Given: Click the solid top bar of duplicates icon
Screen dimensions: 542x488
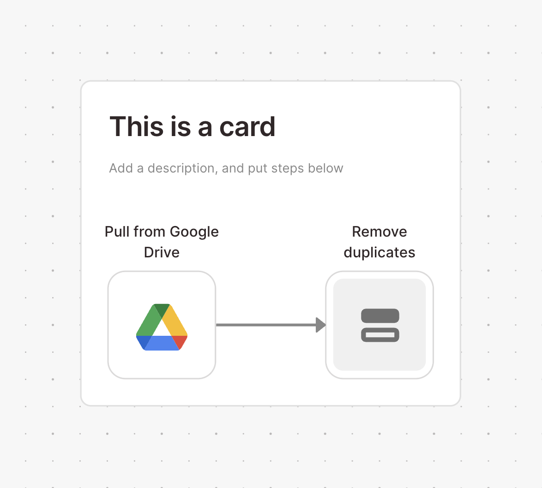Looking at the screenshot, I should 380,315.
